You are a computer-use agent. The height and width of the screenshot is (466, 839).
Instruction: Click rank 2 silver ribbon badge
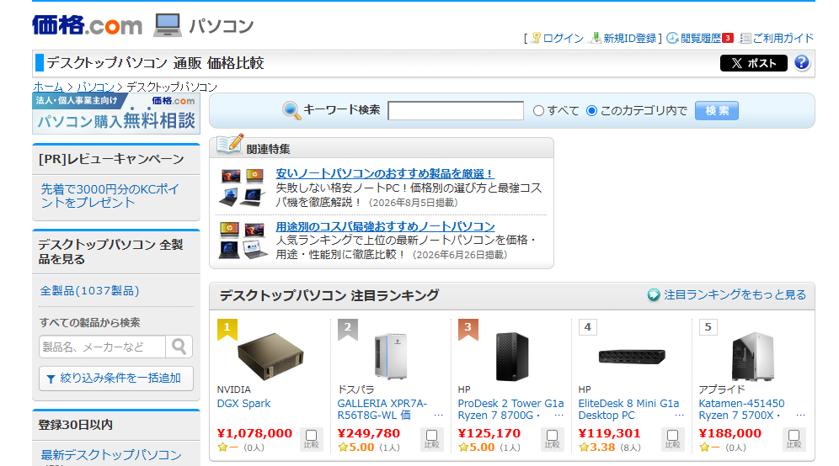point(347,329)
